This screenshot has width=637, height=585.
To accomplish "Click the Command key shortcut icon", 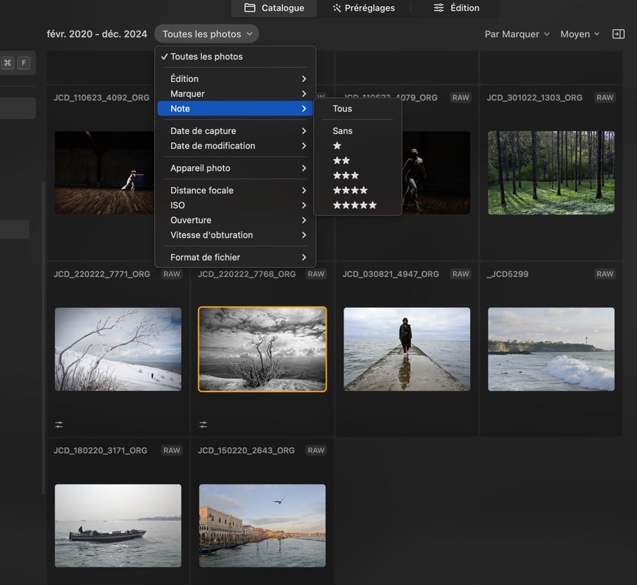I will (7, 63).
